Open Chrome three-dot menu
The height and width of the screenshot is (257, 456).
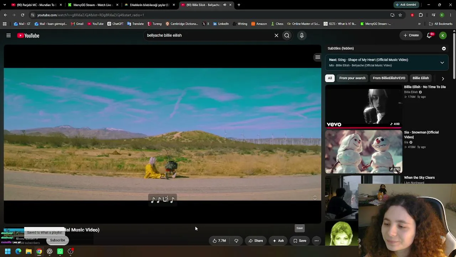pos(451,15)
